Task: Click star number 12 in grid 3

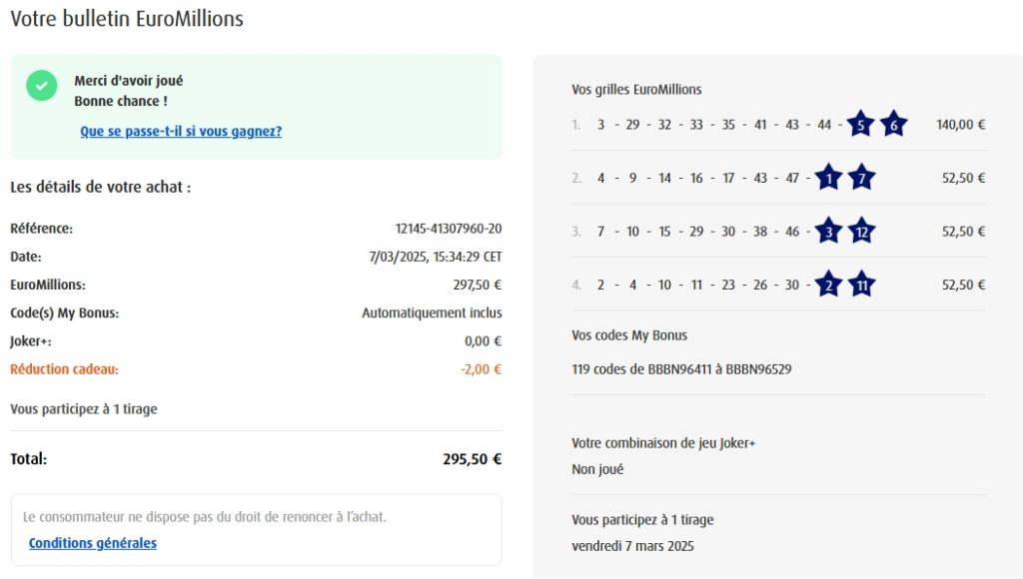Action: 861,232
